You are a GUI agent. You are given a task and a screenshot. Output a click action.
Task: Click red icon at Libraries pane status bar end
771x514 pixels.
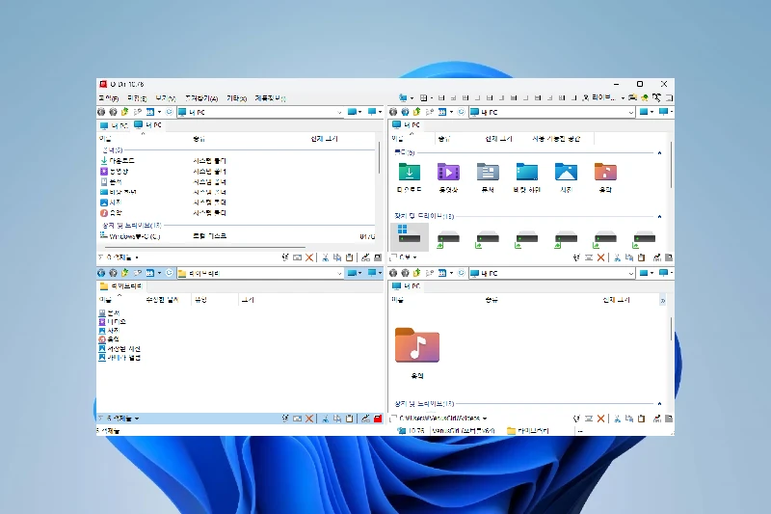point(378,419)
